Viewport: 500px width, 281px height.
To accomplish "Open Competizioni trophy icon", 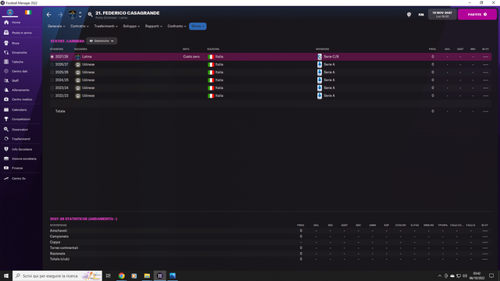I will point(6,119).
